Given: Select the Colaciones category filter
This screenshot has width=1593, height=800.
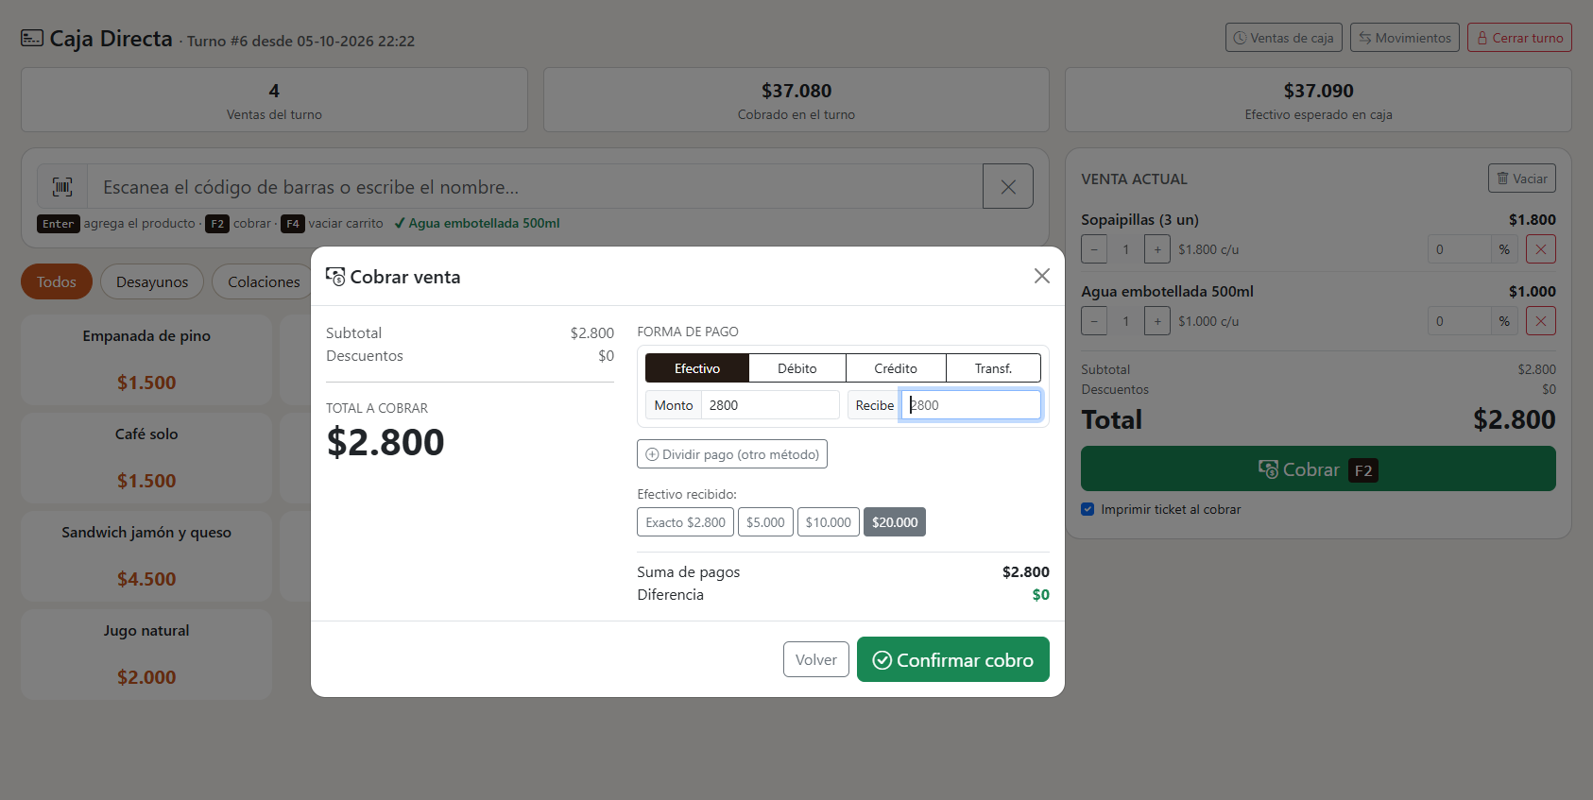Looking at the screenshot, I should pos(264,281).
